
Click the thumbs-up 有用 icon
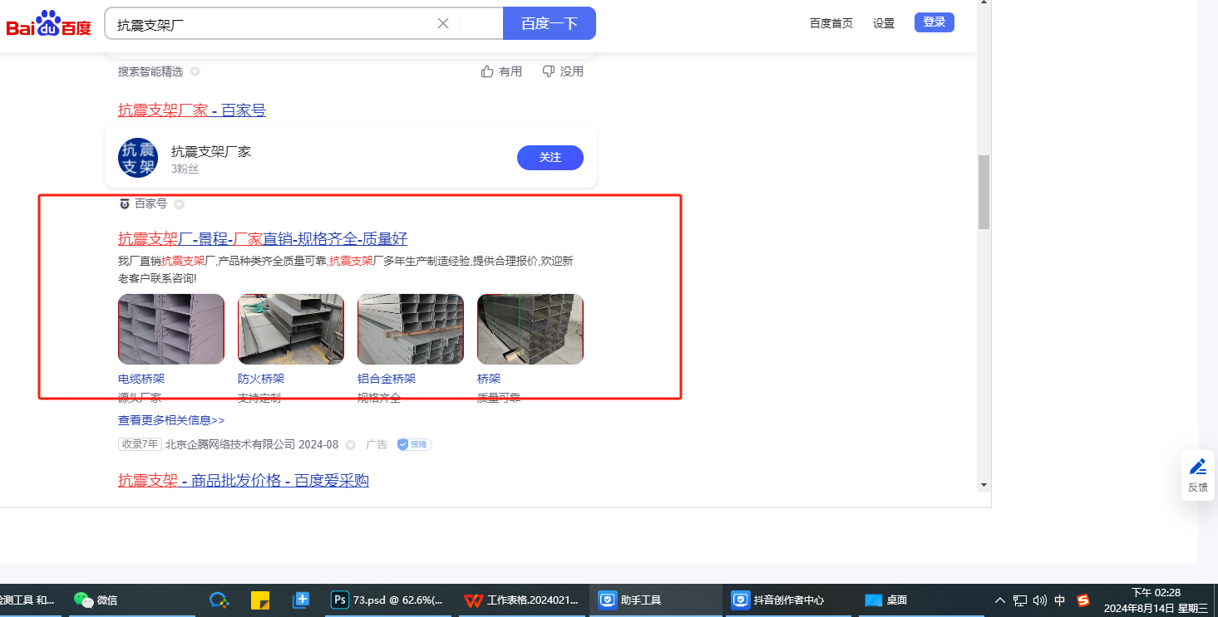click(x=488, y=71)
